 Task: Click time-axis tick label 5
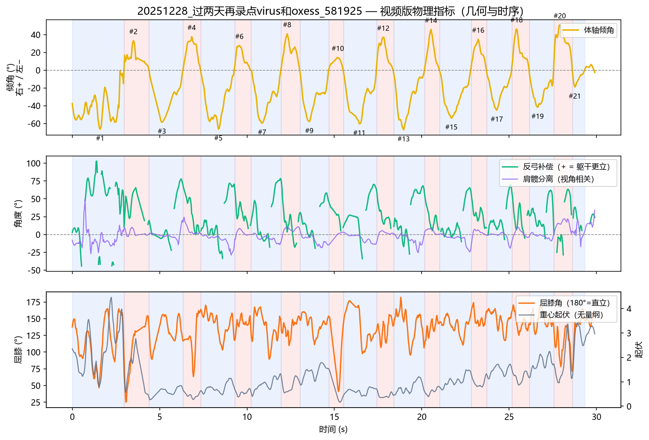(160, 417)
